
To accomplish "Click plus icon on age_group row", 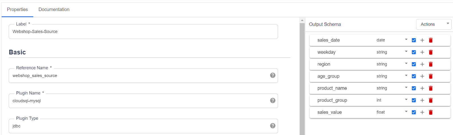I will click(422, 76).
